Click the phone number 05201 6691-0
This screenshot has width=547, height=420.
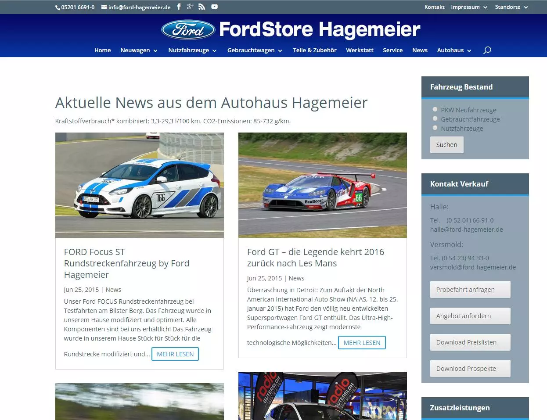point(78,7)
